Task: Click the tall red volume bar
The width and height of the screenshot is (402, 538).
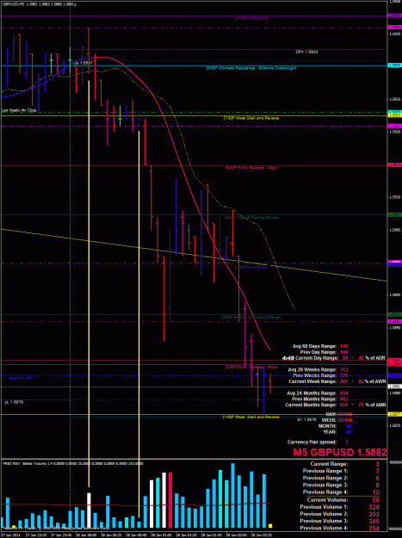Action: tap(170, 499)
